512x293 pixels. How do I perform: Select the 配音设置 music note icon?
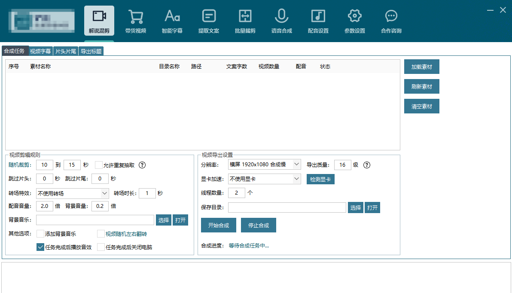click(318, 17)
